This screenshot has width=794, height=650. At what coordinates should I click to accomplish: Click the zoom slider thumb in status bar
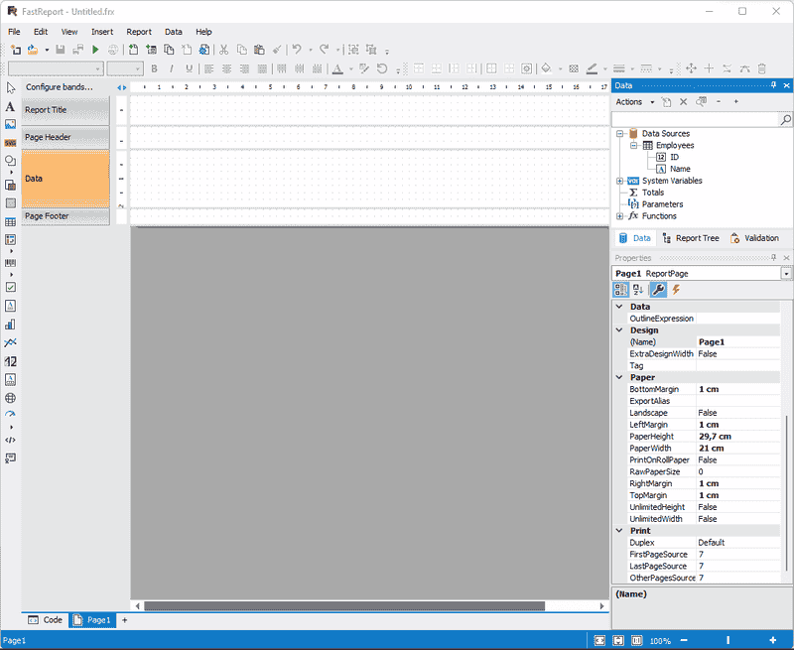pyautogui.click(x=728, y=640)
